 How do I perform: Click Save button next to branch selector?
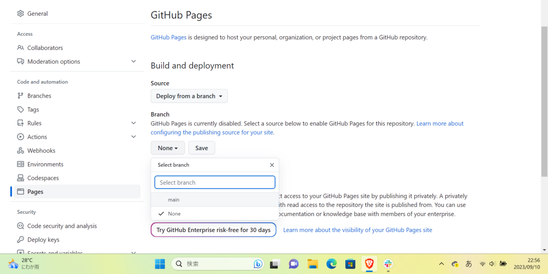tap(201, 148)
